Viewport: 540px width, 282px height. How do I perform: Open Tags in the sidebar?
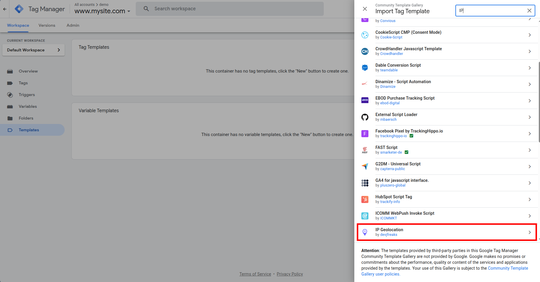(x=32, y=83)
